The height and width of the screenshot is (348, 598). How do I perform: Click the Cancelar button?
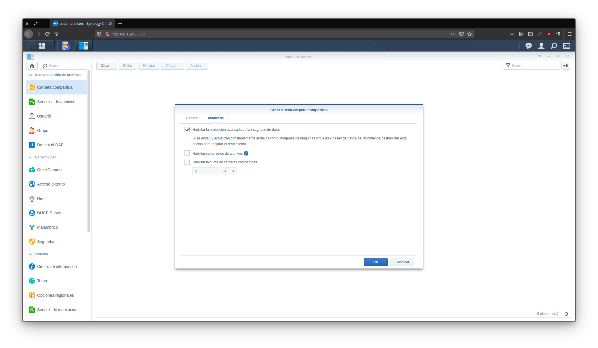[x=402, y=262]
